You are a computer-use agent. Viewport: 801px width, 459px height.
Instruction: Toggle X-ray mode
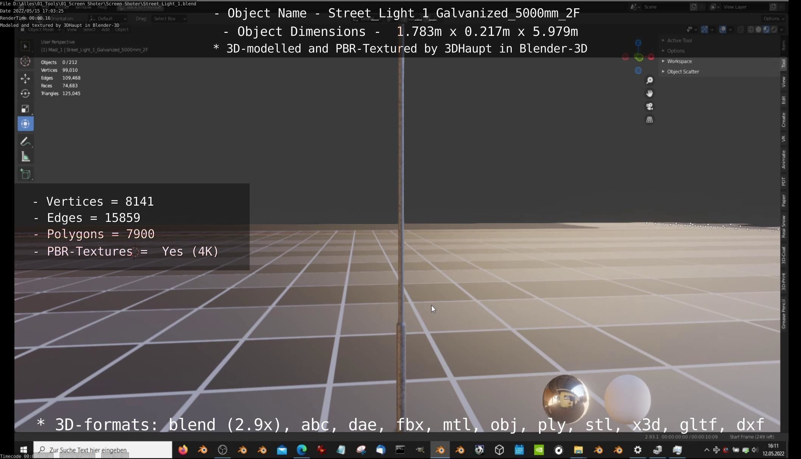pos(741,29)
